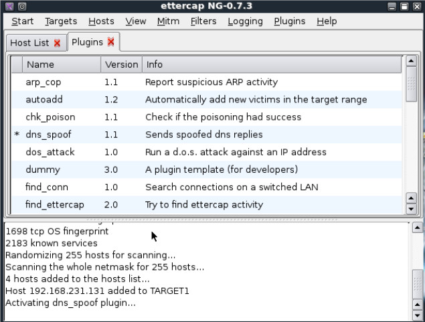The image size is (425, 322).
Task: Click plugin list scrollbar down arrow
Action: [x=411, y=209]
